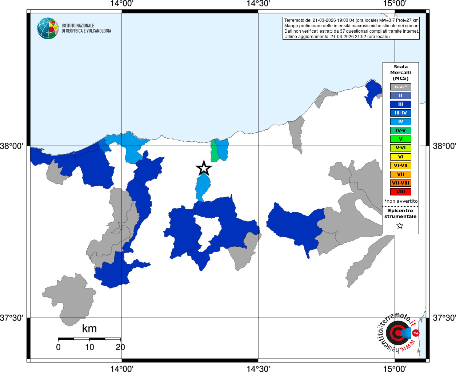The image size is (456, 372).
Task: Click the INGV globe logo
Action: pyautogui.click(x=48, y=28)
